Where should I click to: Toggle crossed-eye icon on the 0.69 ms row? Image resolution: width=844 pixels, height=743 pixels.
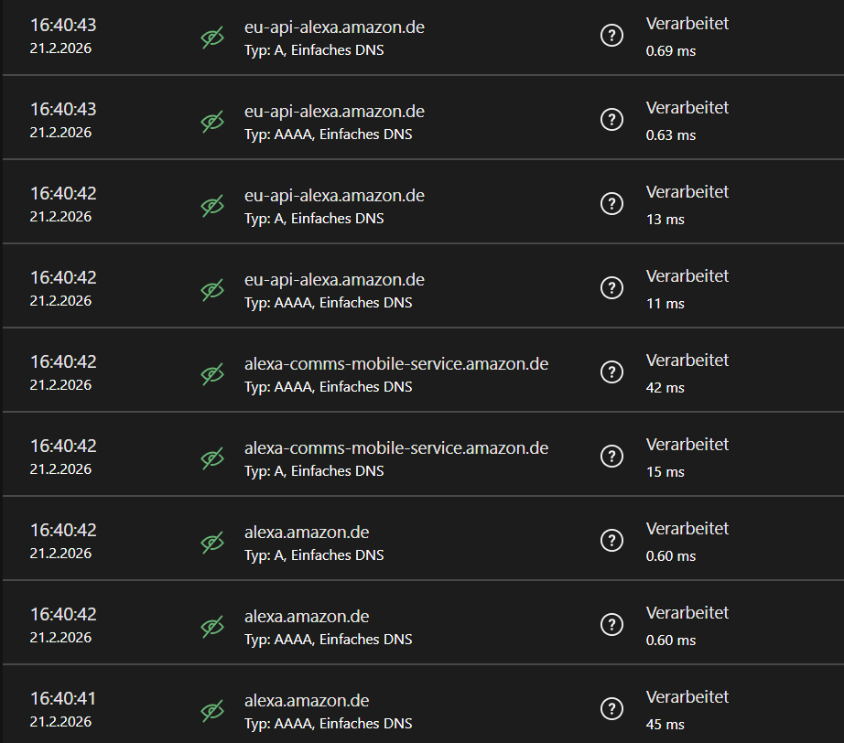click(x=212, y=38)
